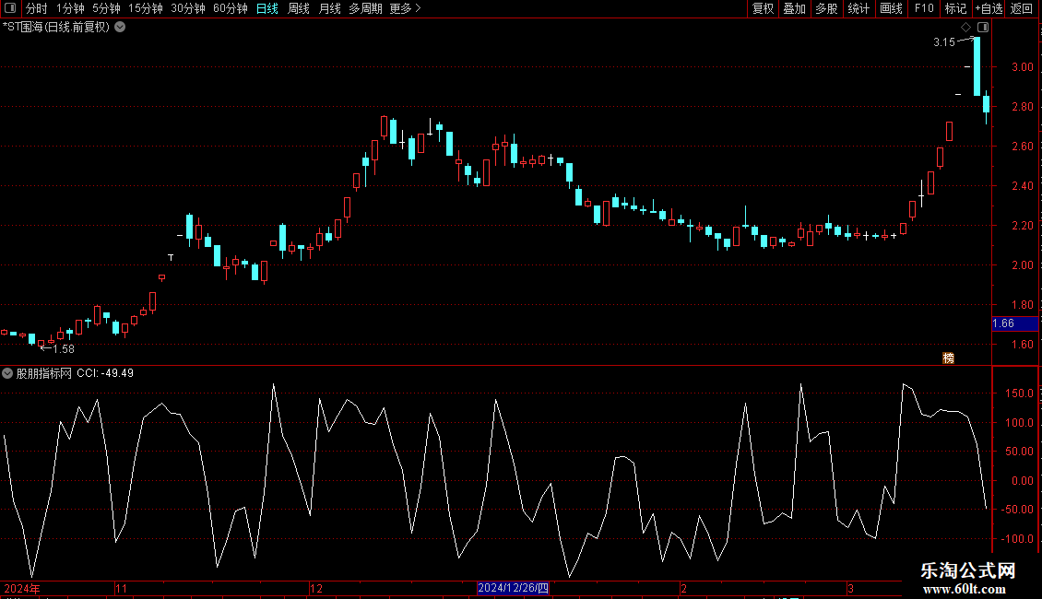Select the 60分钟 period tab
This screenshot has width=1042, height=599.
(x=230, y=8)
